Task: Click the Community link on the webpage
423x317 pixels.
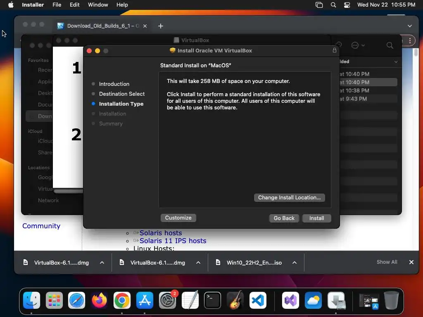Action: pyautogui.click(x=41, y=226)
